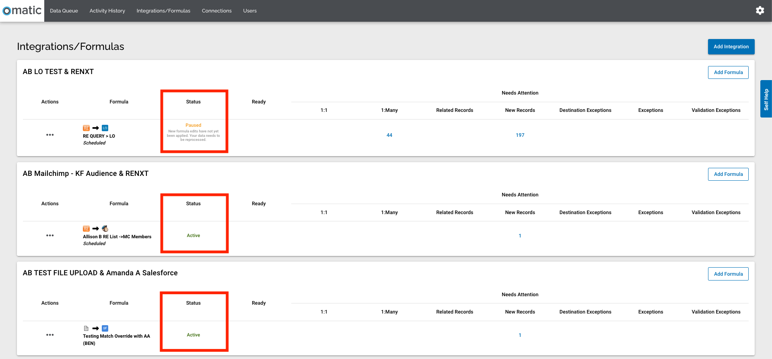Screen dimensions: 772x359
Task: Open actions ellipsis for RE QUERY > LO
Action: coord(50,135)
